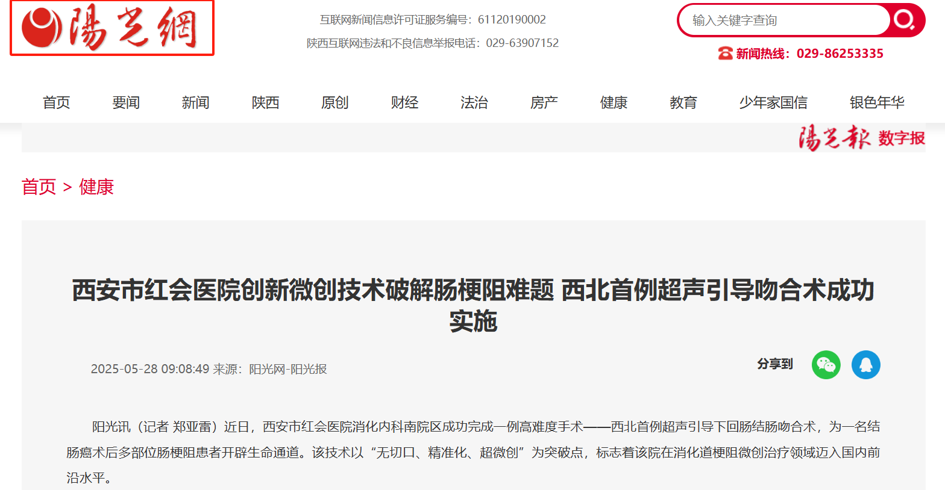Screen dimensions: 945x490
Task: Click the 首页 breadcrumb link
Action: click(x=39, y=187)
